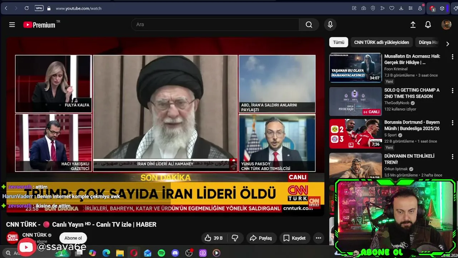The image size is (458, 258).
Task: Like the video with thumbs-up 39 B
Action: [x=214, y=238]
